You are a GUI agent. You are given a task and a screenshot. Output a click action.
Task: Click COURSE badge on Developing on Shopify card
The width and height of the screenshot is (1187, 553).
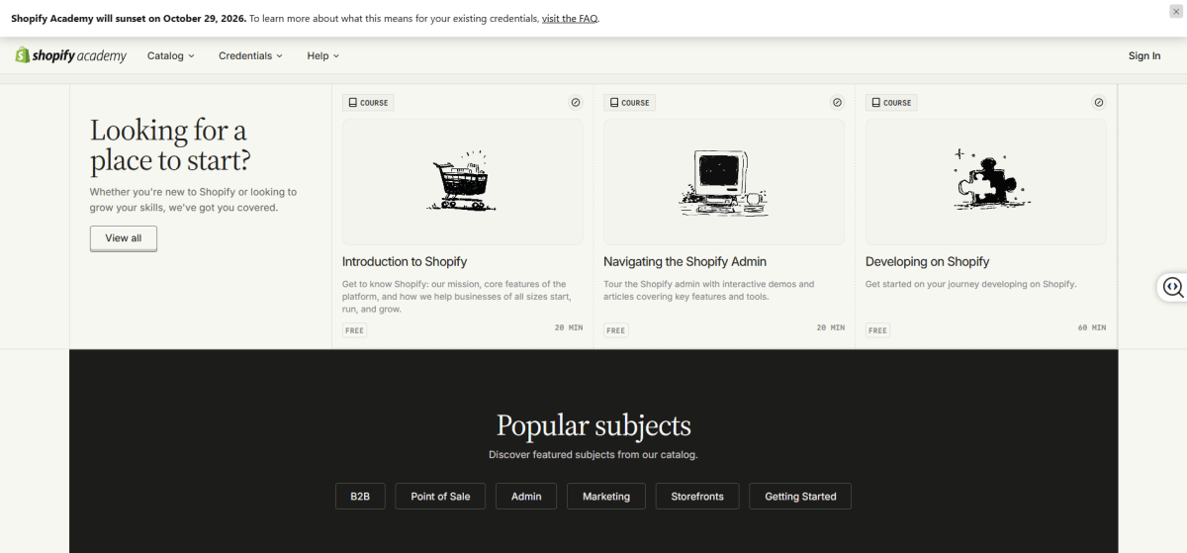891,102
